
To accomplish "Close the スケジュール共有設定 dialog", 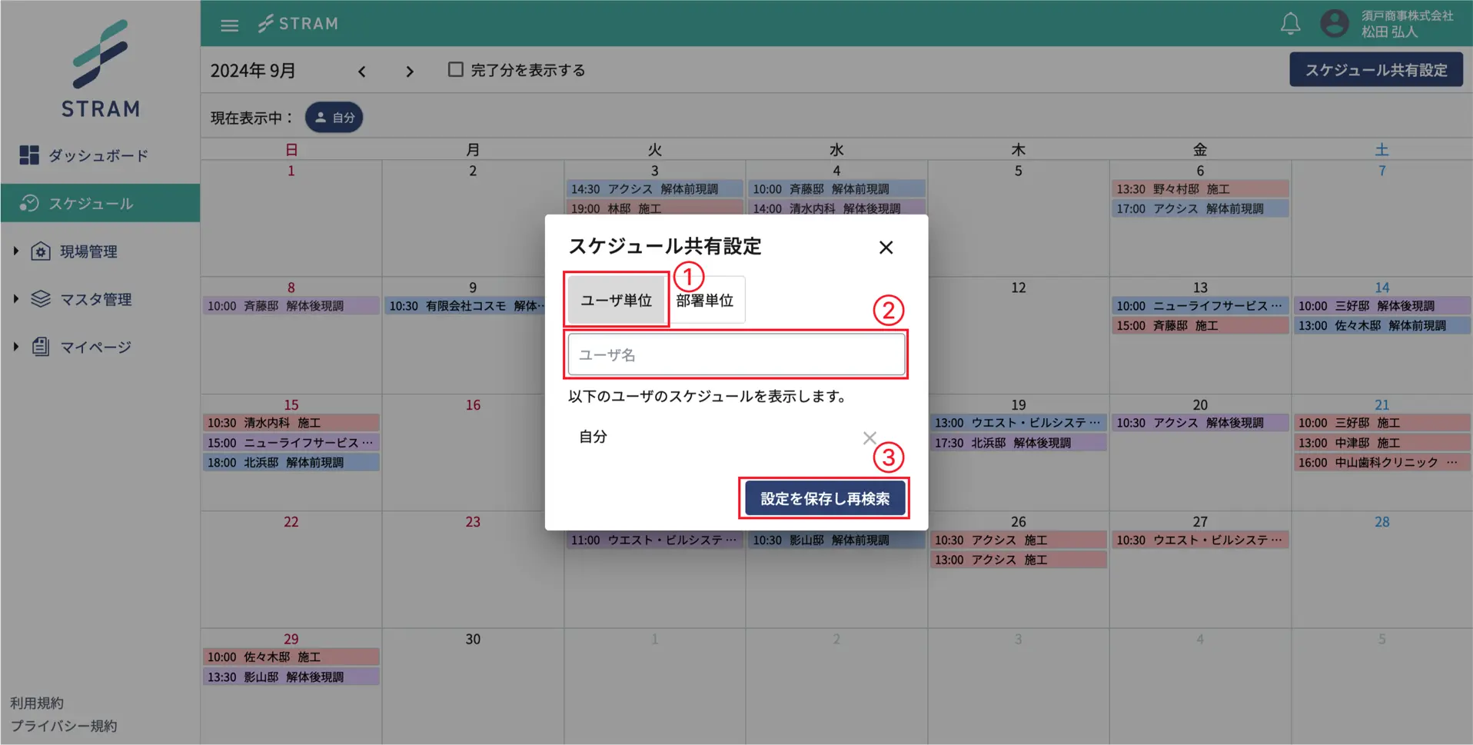I will point(886,248).
